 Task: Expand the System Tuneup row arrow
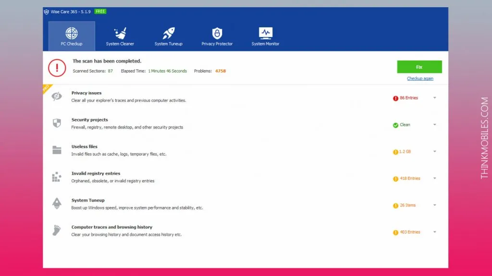tap(434, 205)
